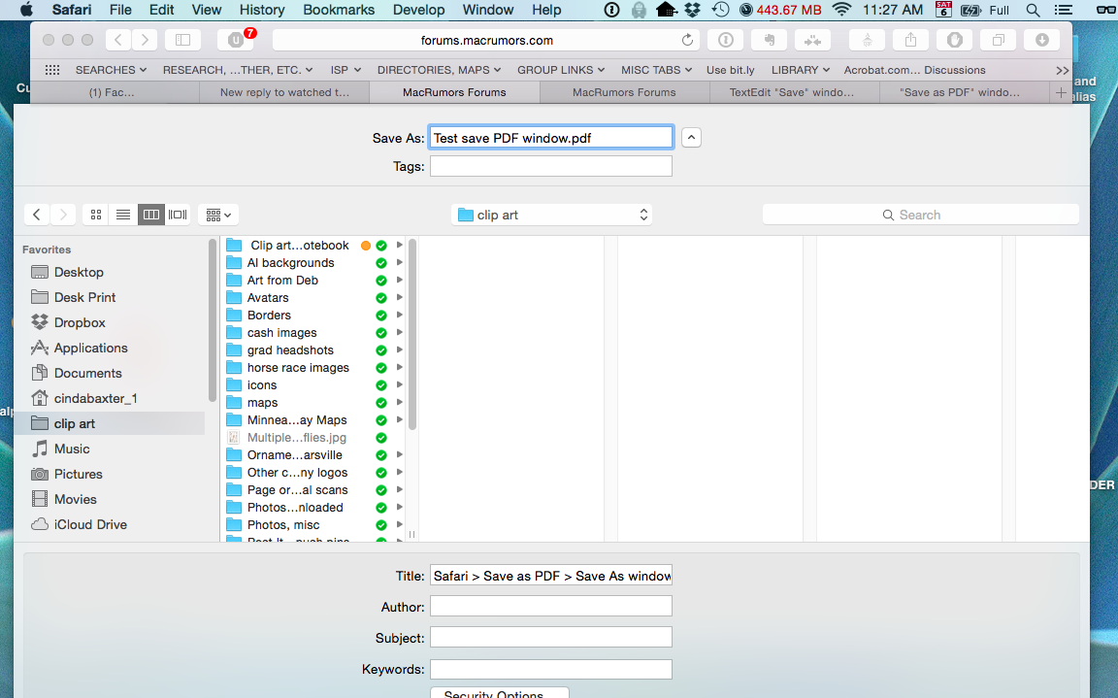Expand the maps folder arrow
The height and width of the screenshot is (698, 1118).
399,402
